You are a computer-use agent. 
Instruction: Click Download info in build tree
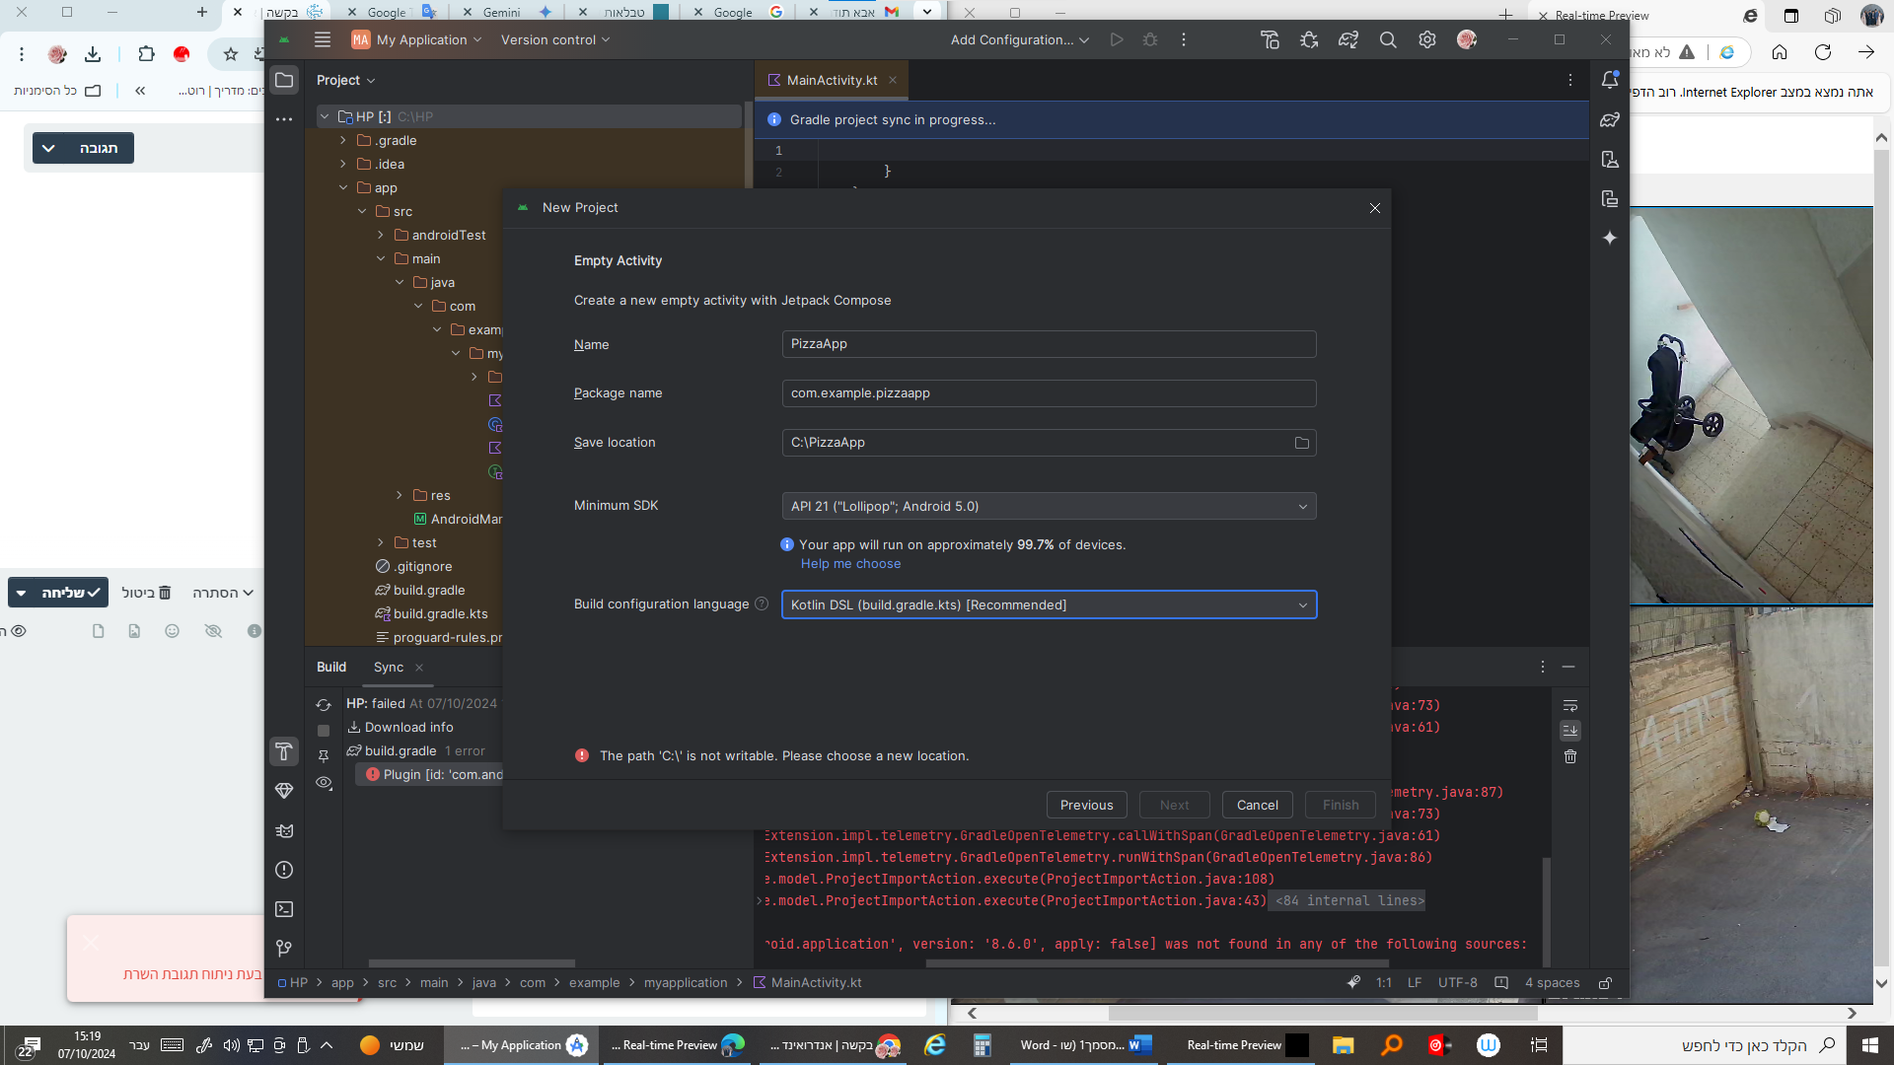(401, 727)
